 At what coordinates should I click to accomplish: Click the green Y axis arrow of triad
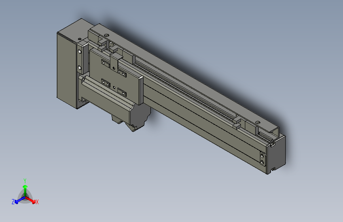(25, 190)
